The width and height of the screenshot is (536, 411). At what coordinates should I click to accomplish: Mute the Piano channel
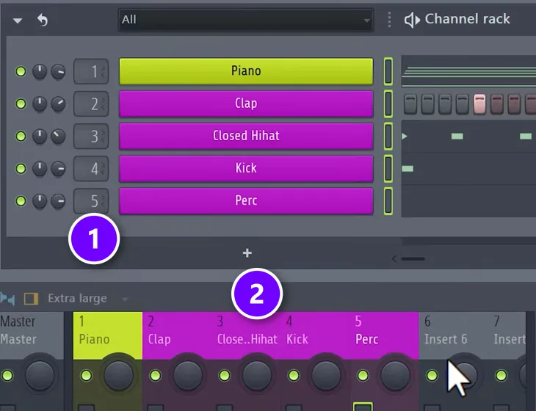21,71
